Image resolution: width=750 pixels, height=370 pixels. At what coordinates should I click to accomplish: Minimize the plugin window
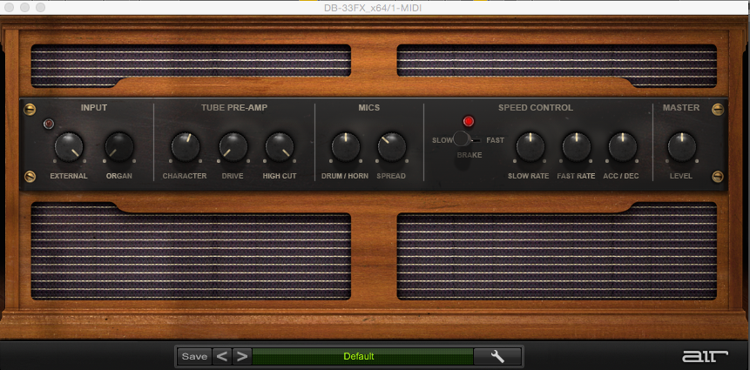pos(25,8)
